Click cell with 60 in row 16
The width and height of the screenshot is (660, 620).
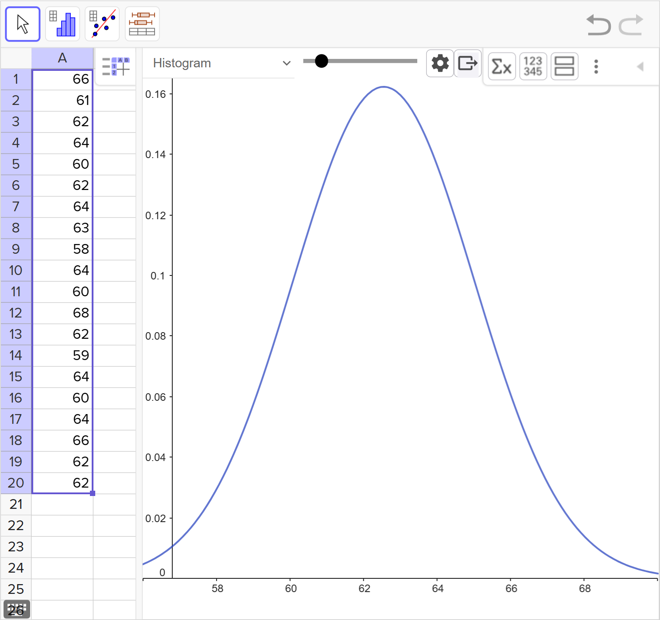62,398
